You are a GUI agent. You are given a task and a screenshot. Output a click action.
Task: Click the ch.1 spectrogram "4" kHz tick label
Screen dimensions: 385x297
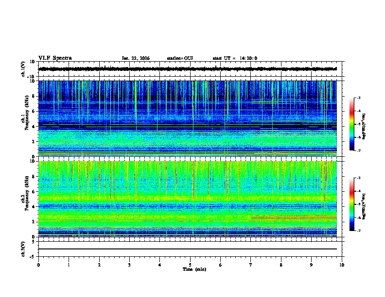[34, 127]
